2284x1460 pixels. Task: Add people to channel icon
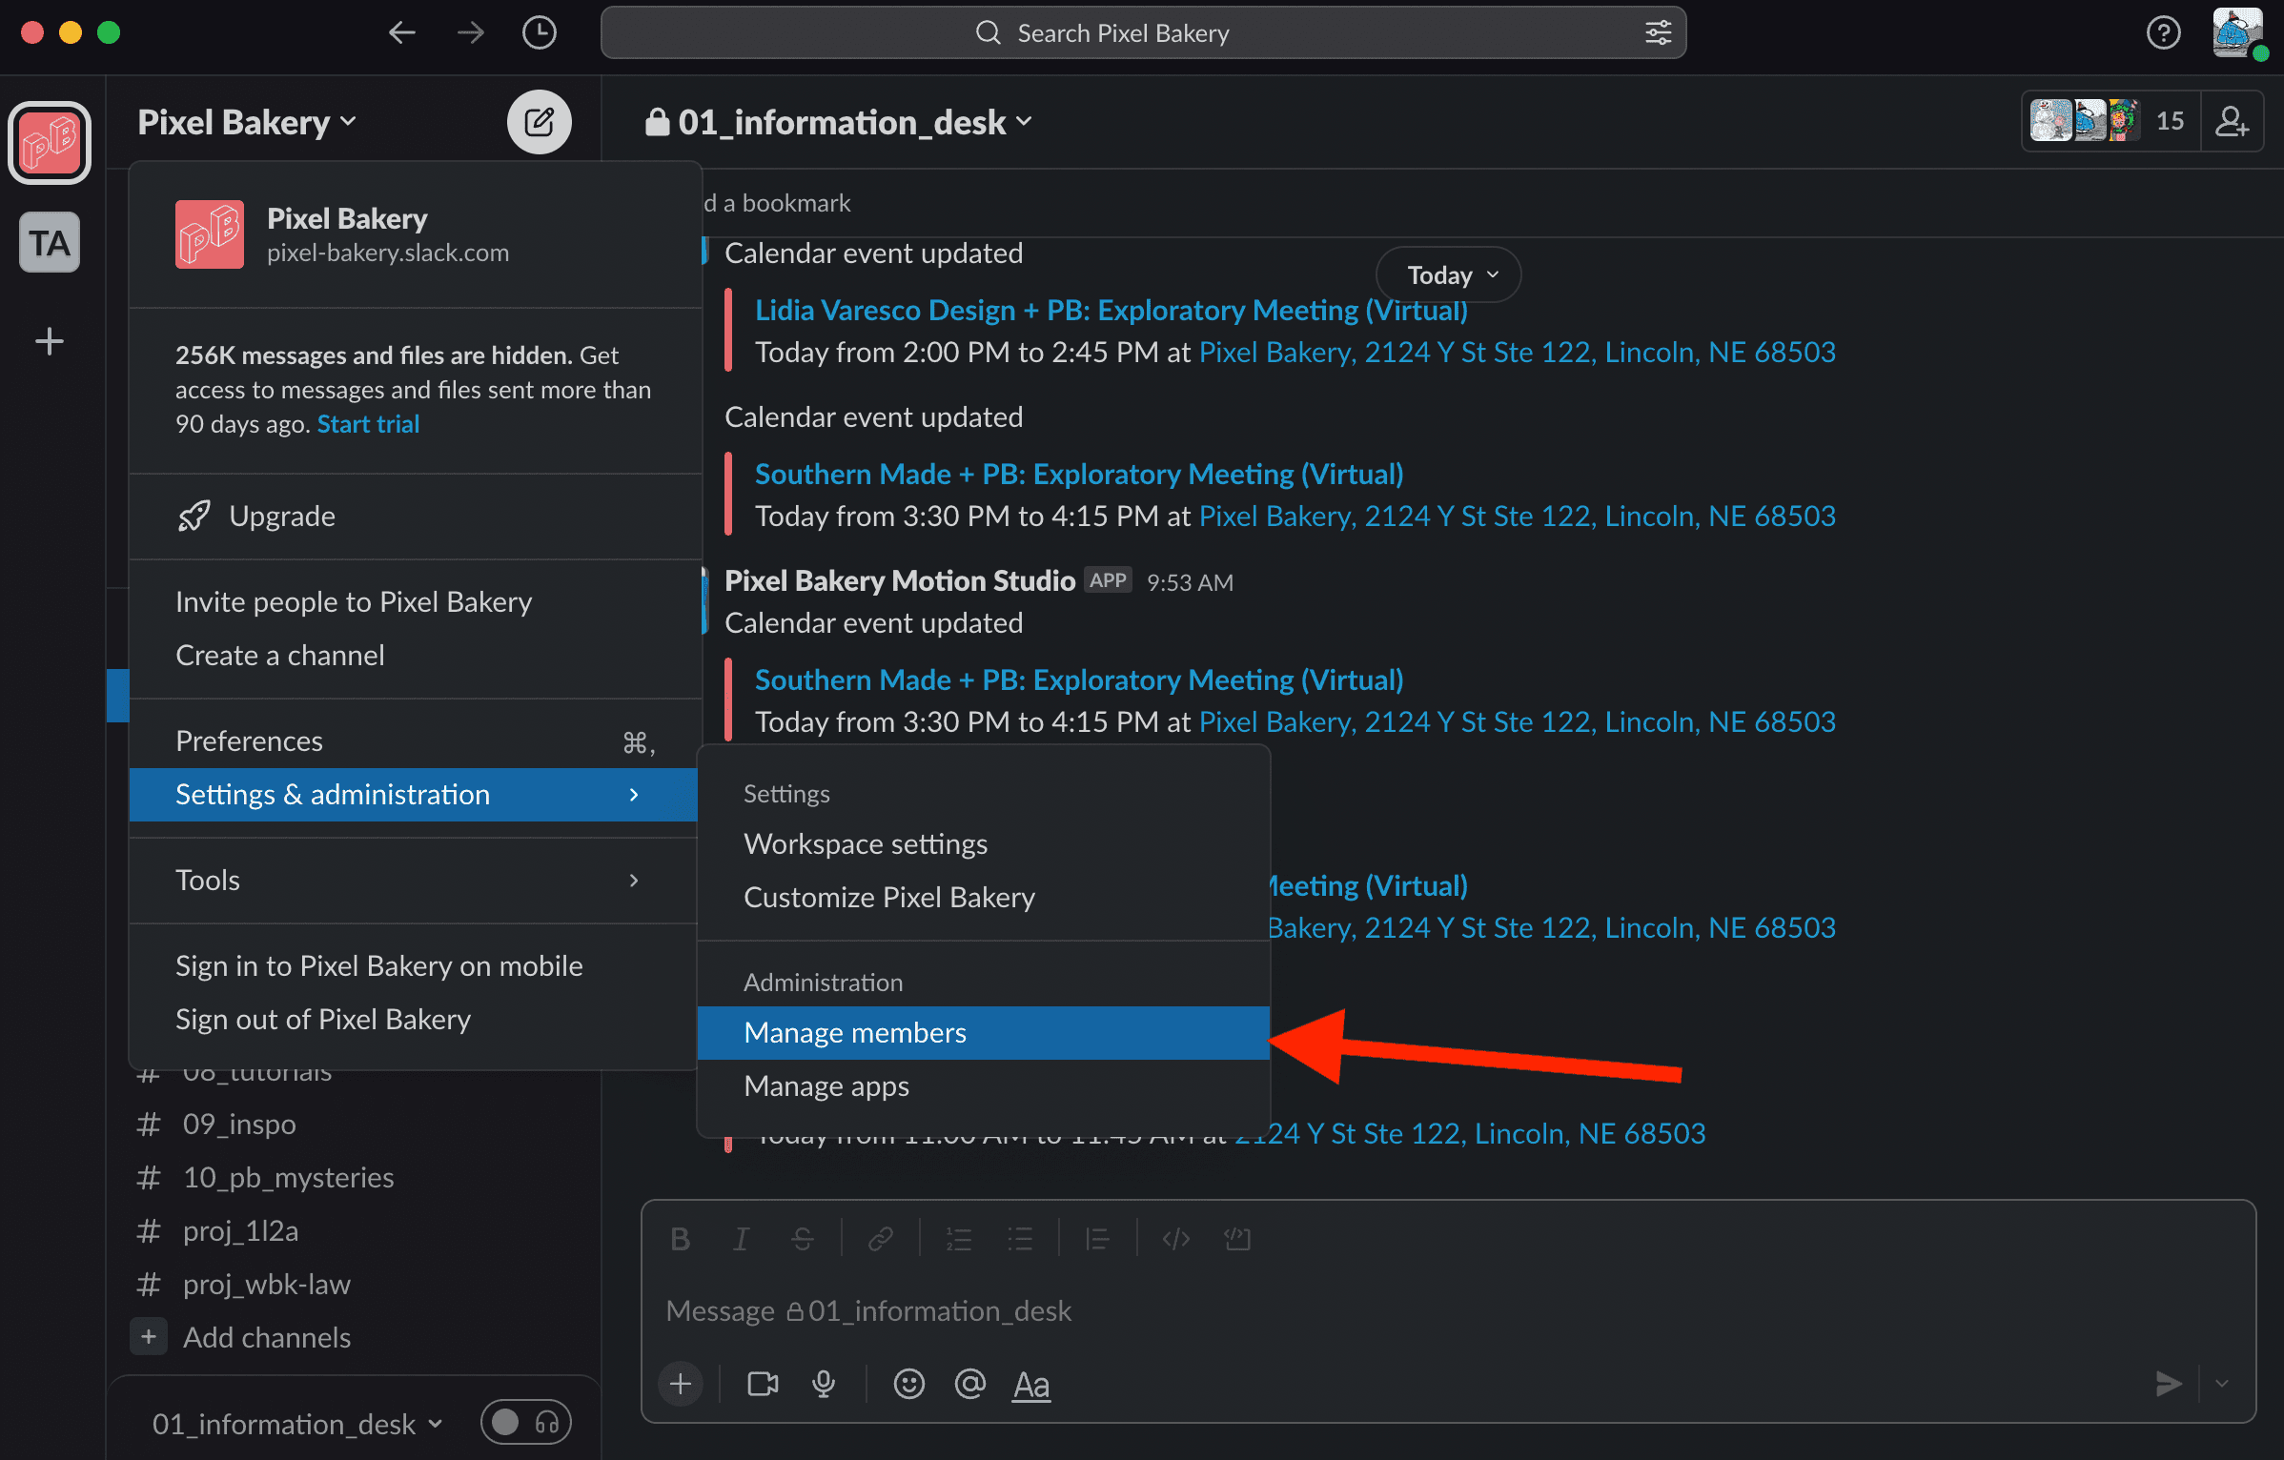(2232, 121)
